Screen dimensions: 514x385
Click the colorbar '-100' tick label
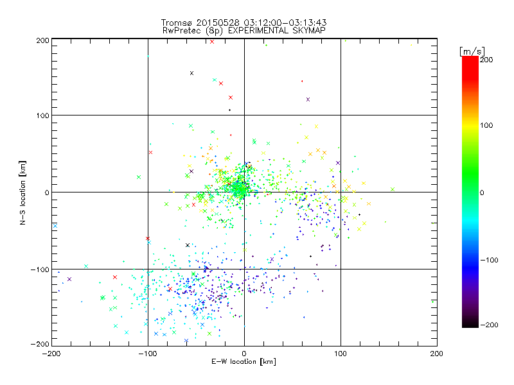tap(489, 260)
